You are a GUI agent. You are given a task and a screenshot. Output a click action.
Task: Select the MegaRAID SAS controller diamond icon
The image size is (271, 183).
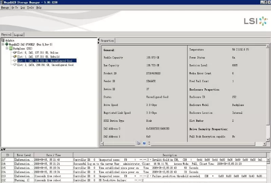(7, 44)
